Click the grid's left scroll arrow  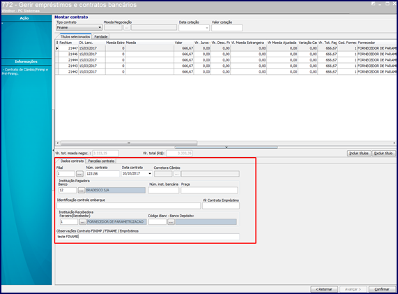coord(58,143)
